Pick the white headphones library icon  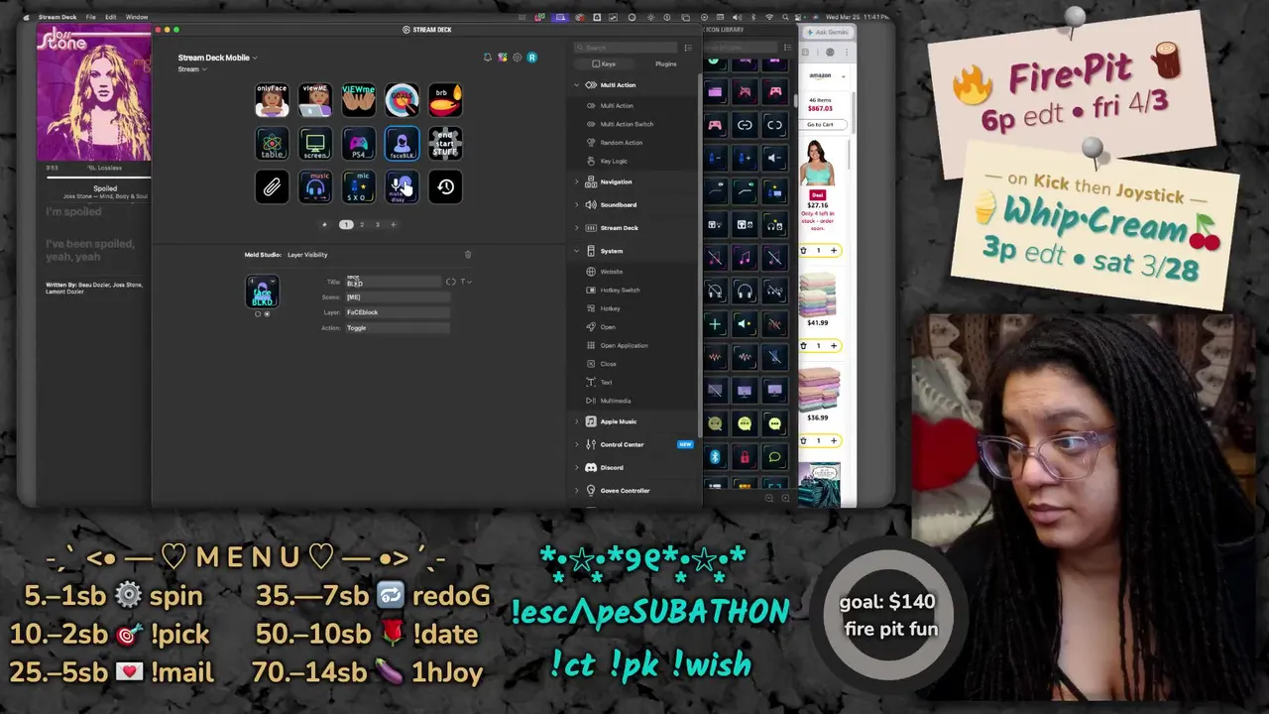[745, 291]
